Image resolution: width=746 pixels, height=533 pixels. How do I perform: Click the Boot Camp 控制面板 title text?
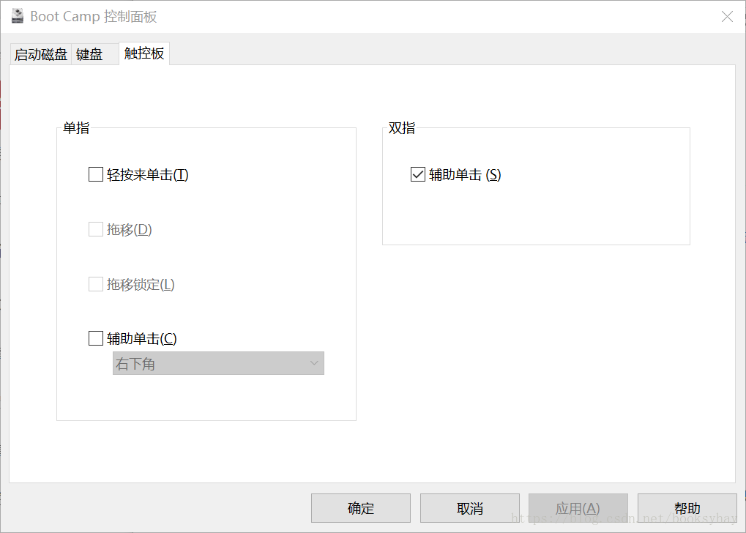[x=94, y=16]
